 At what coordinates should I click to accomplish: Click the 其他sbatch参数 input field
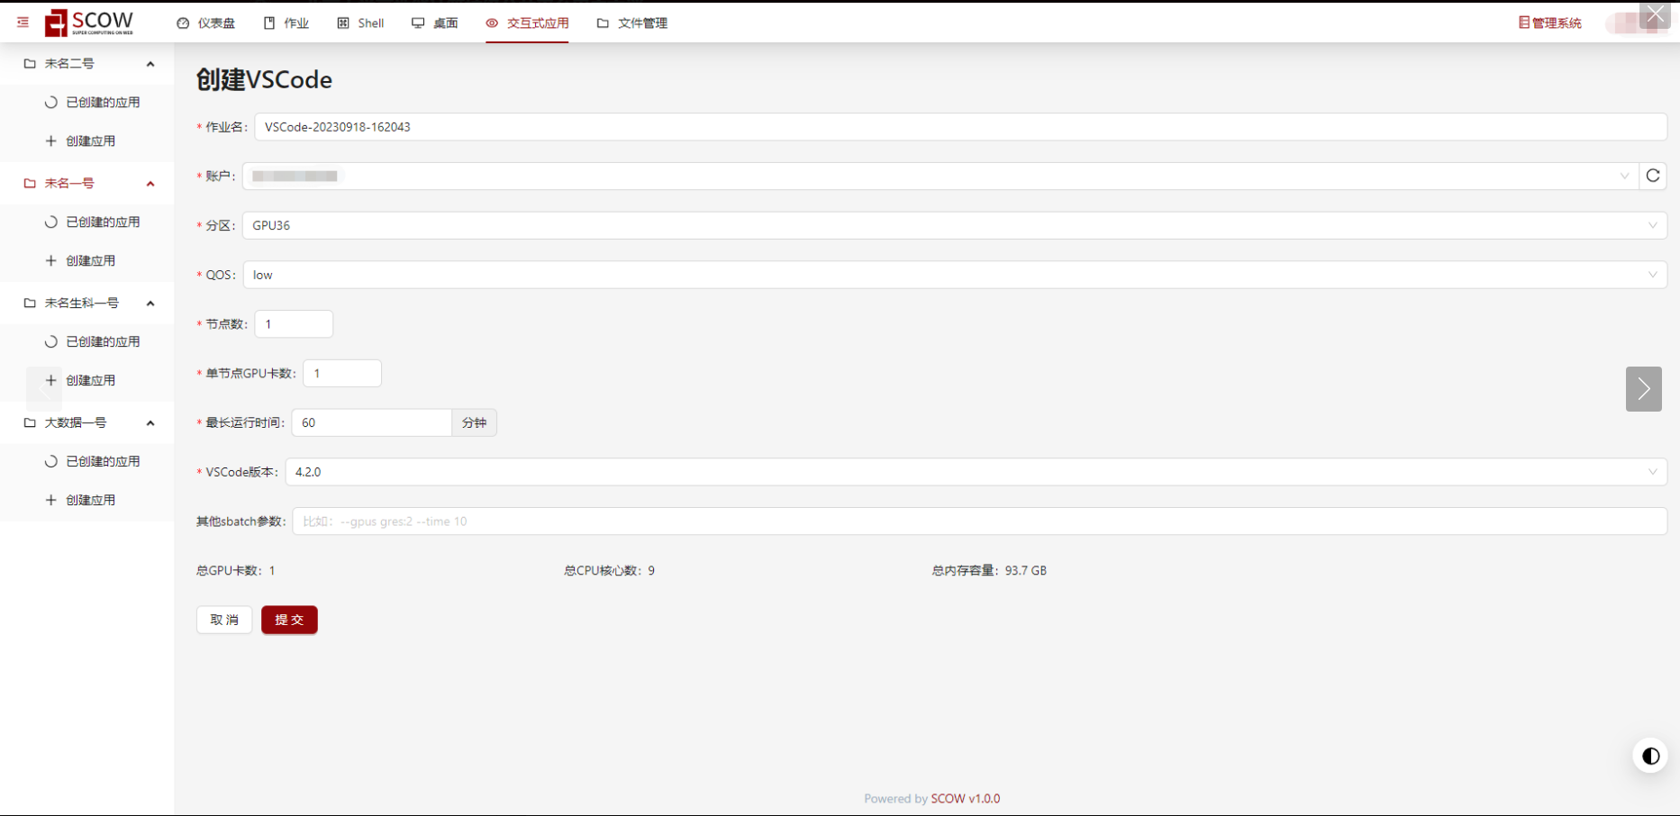tap(980, 521)
